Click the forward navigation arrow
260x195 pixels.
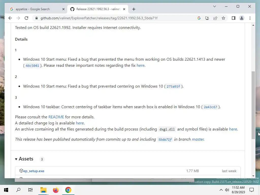pyautogui.click(x=18, y=18)
